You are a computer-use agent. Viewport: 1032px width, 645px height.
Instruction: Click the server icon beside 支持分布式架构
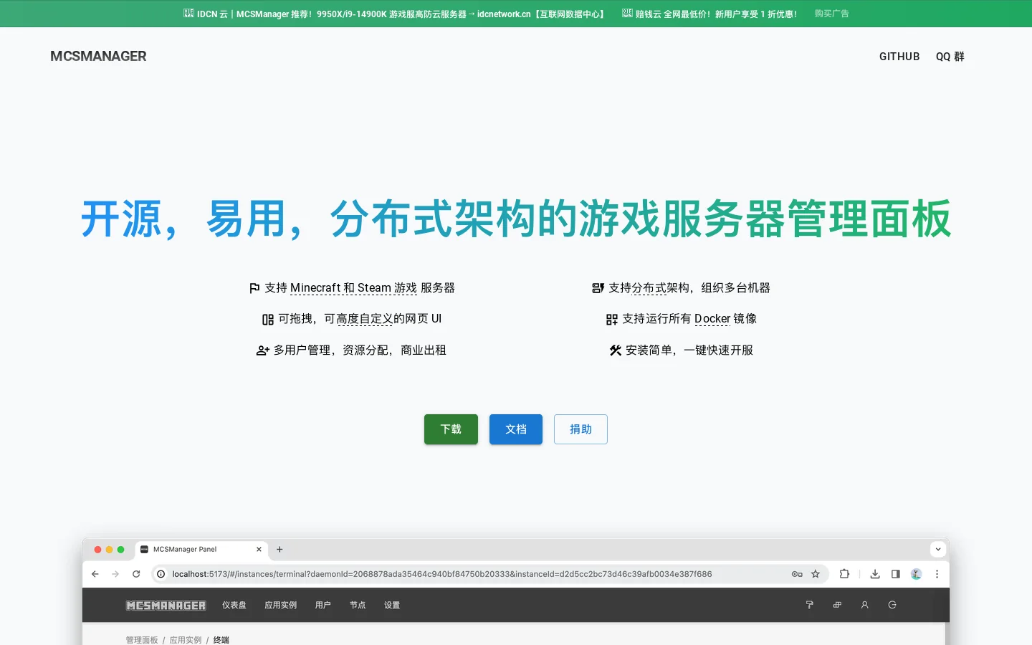[598, 288]
